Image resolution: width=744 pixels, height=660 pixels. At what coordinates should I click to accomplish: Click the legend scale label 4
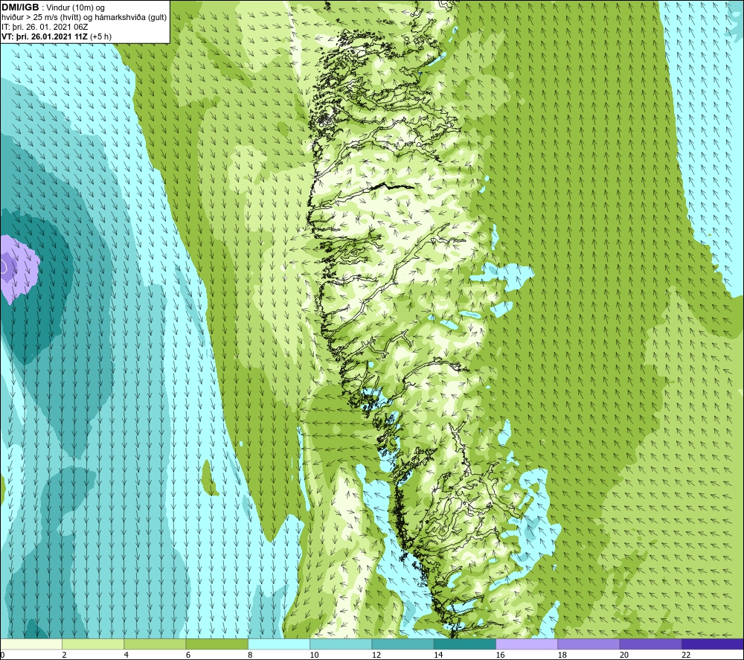[x=126, y=655]
